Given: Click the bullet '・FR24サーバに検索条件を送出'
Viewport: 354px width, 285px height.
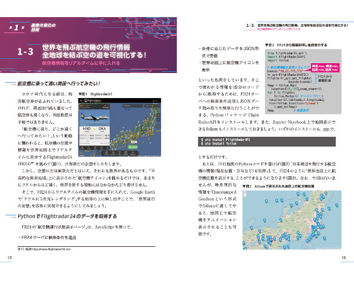Looking at the screenshot, I should pyautogui.click(x=47, y=238).
